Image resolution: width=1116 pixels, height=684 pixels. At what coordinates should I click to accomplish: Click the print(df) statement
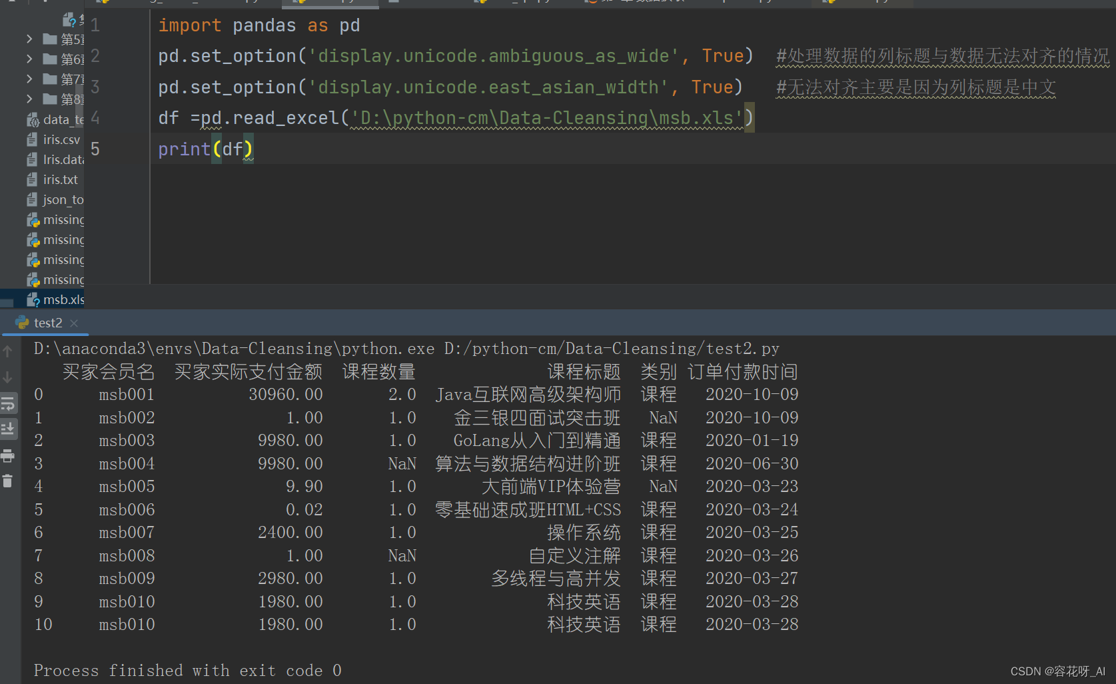206,149
